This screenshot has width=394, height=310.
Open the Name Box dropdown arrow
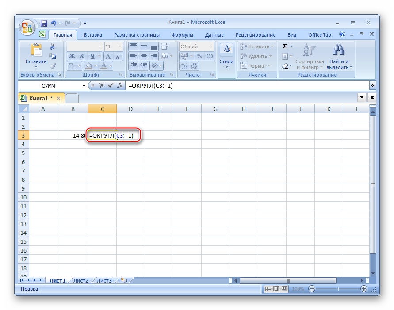pyautogui.click(x=84, y=85)
